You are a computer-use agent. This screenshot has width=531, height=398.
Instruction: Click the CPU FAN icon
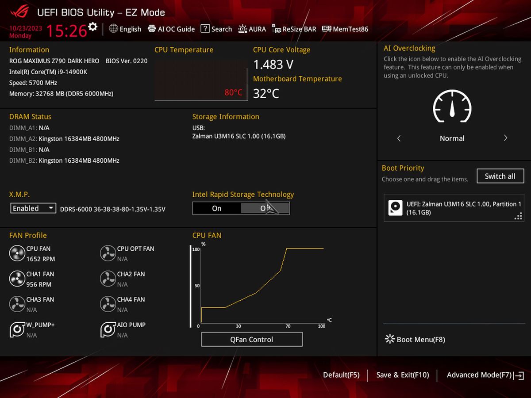click(x=17, y=253)
